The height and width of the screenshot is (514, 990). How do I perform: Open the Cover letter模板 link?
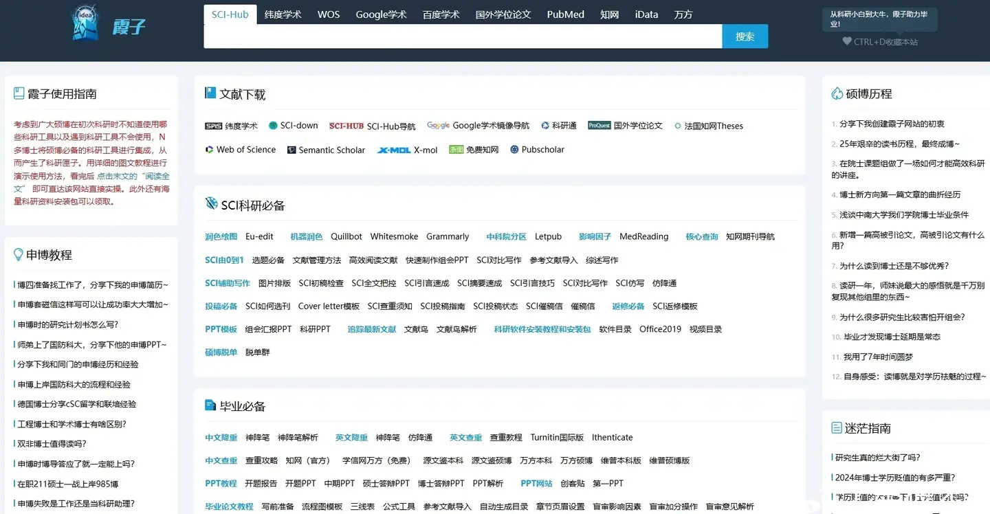click(329, 306)
